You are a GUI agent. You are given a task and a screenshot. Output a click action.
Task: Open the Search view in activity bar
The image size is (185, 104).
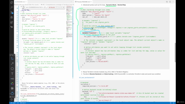(12, 8)
